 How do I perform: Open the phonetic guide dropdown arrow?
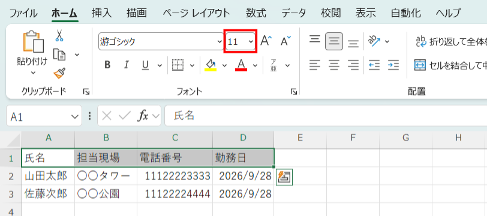tap(287, 65)
